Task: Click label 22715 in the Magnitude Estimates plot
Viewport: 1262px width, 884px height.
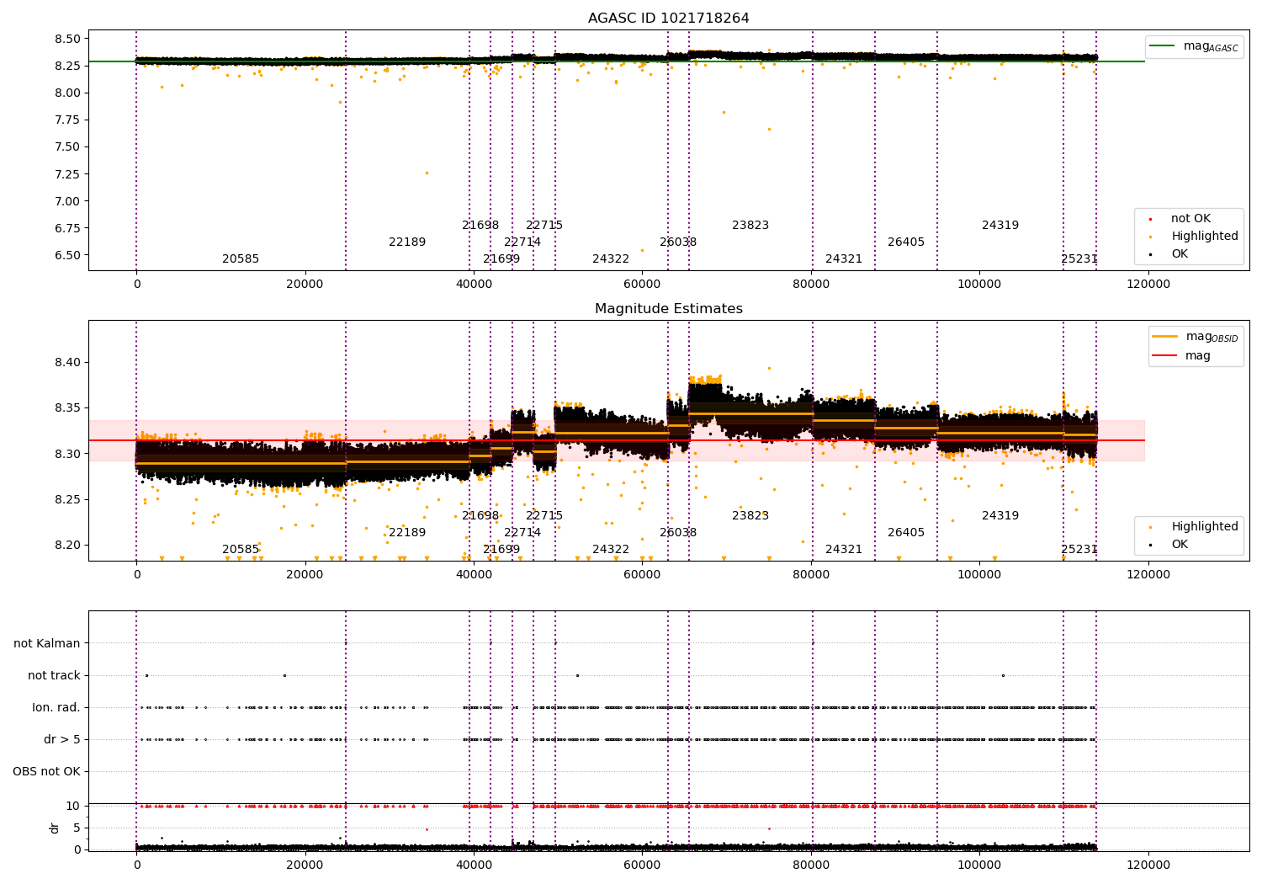Action: click(544, 516)
